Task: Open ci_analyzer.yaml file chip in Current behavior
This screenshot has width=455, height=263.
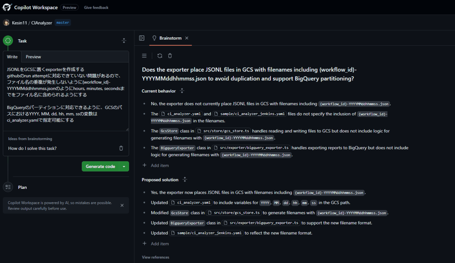Action: (181, 114)
